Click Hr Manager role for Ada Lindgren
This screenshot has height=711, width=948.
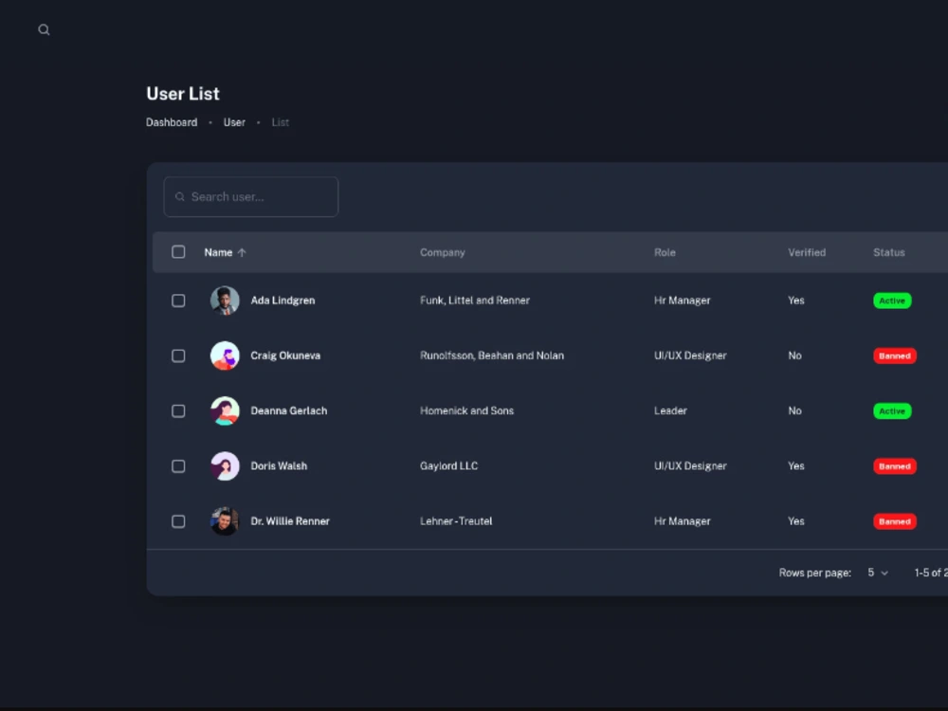pos(682,301)
